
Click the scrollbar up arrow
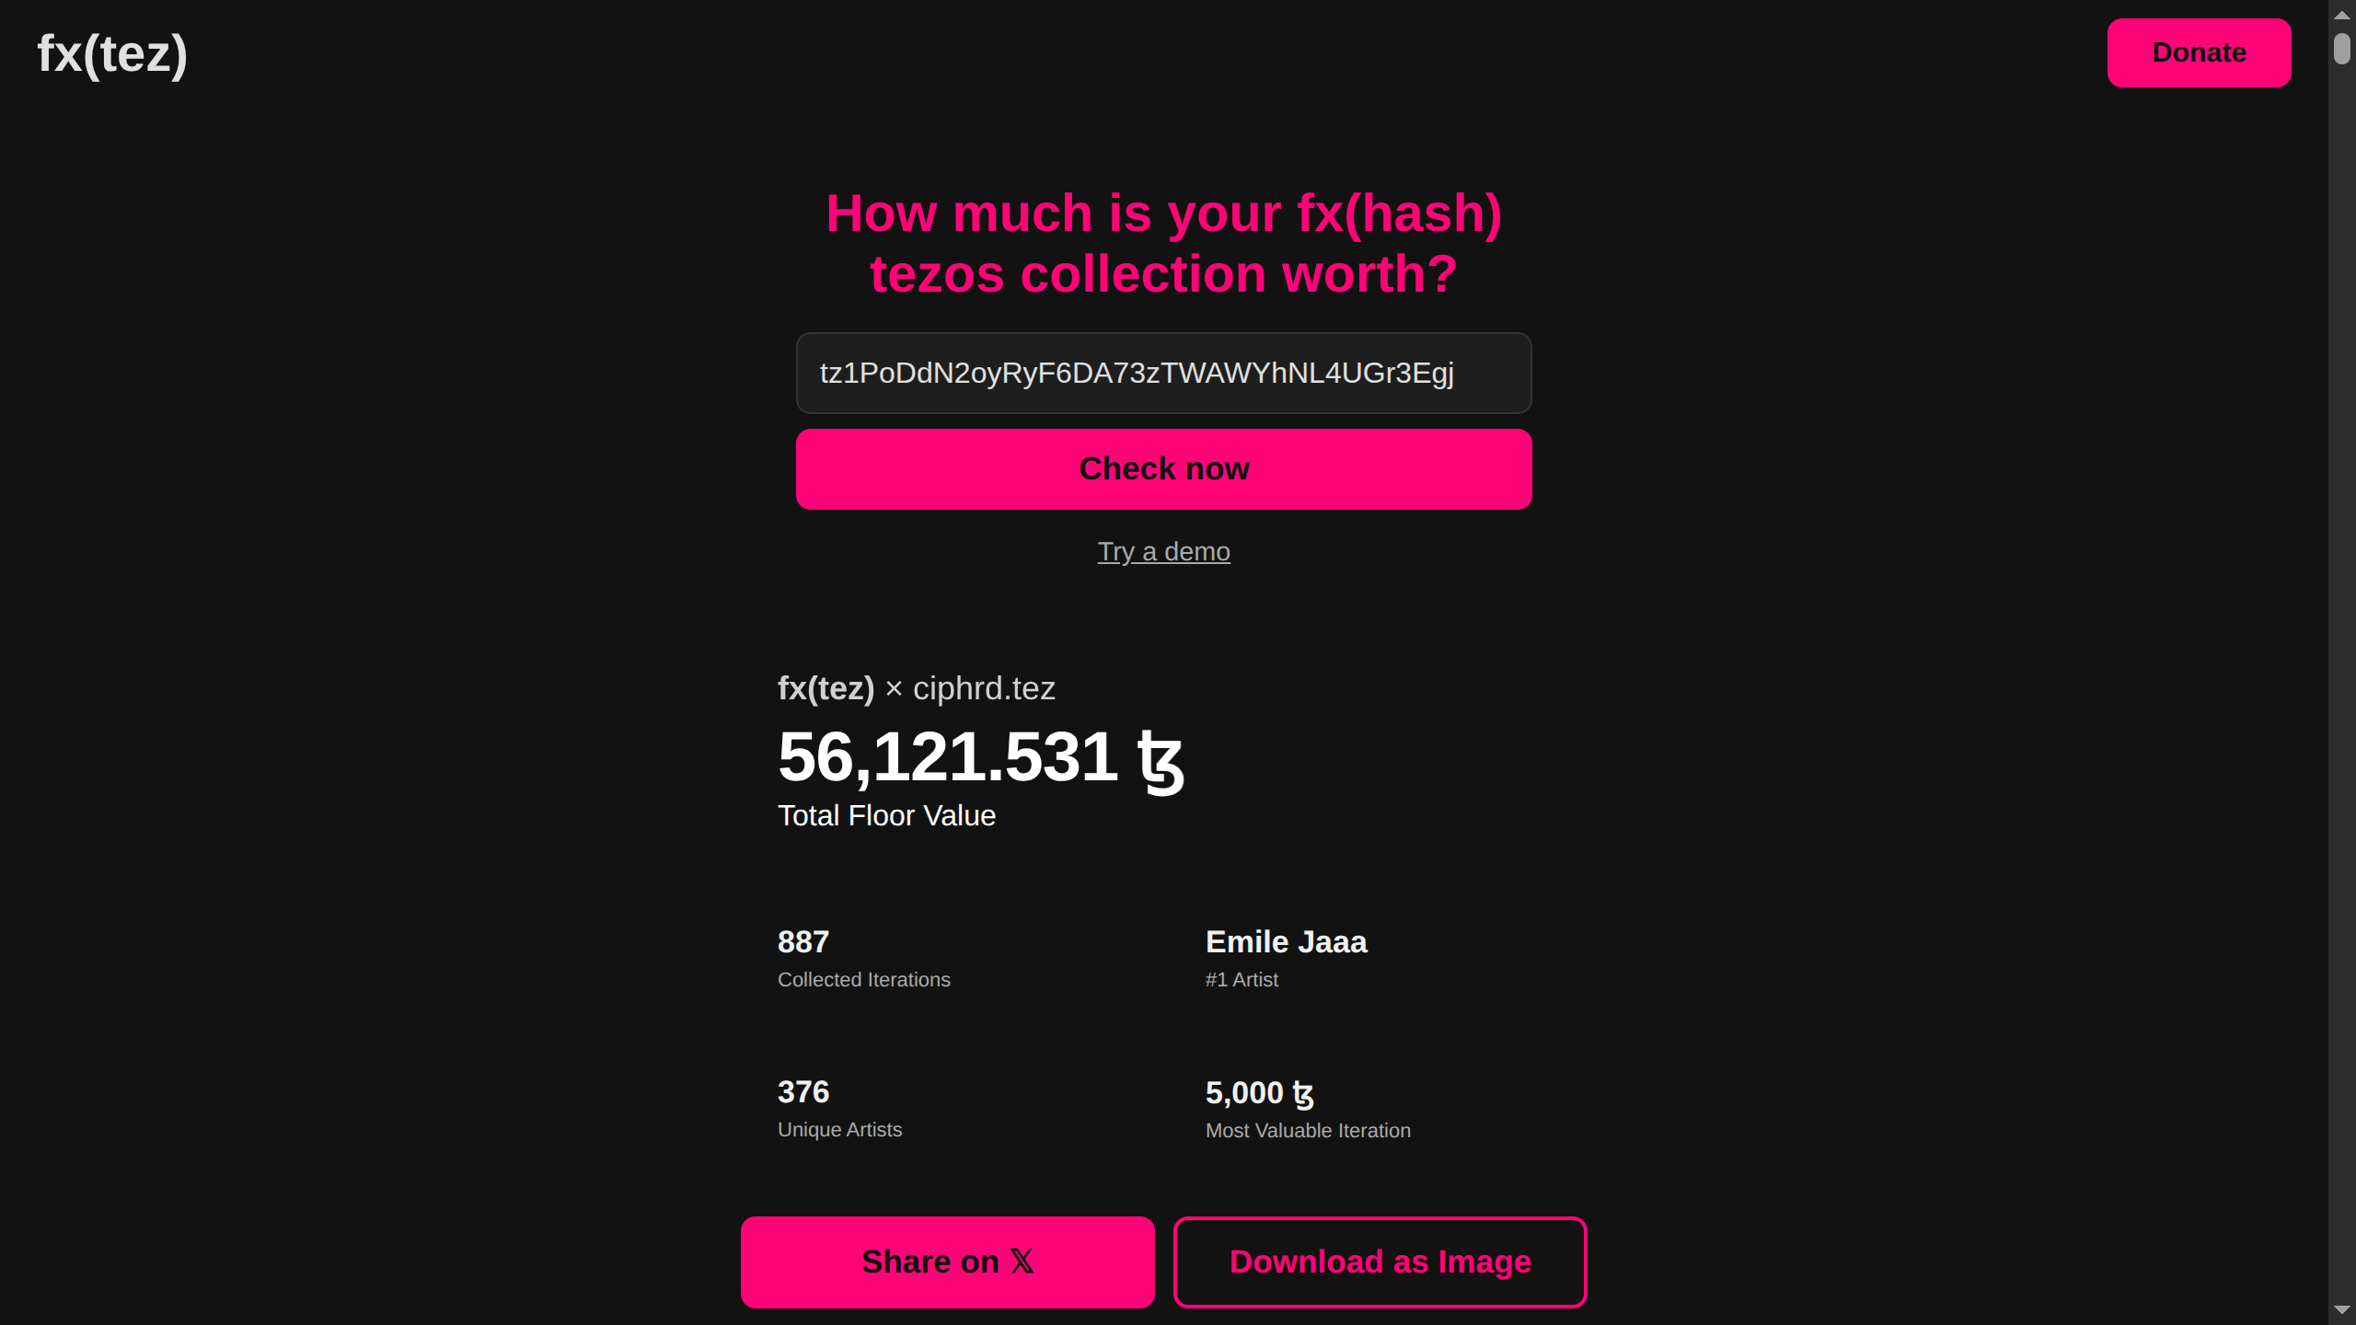pos(2342,14)
